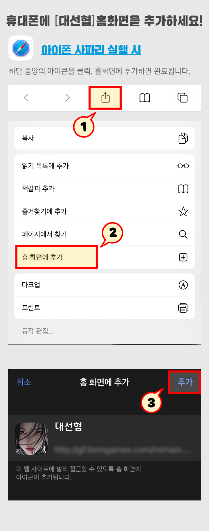Click the forward arrow in Safari toolbar
The image size is (209, 531).
pos(67,97)
